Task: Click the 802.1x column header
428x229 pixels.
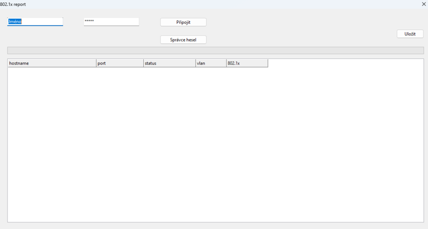Action: click(247, 63)
